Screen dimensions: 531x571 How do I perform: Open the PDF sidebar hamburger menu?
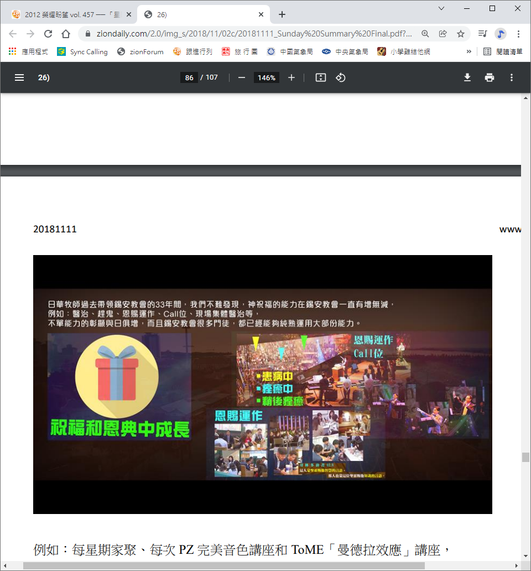[19, 77]
